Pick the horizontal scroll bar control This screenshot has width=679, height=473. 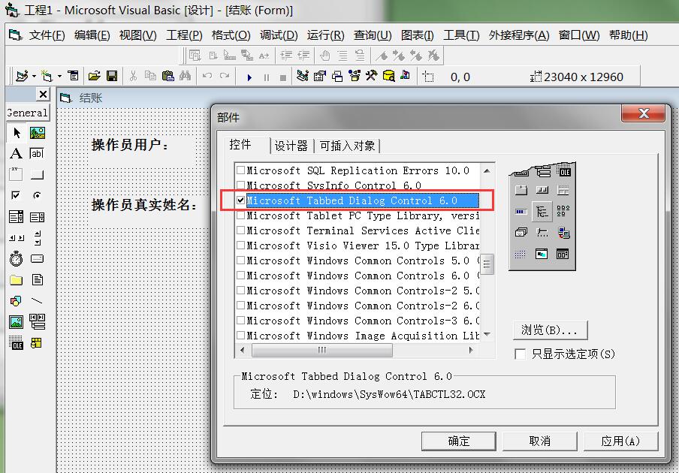point(16,237)
